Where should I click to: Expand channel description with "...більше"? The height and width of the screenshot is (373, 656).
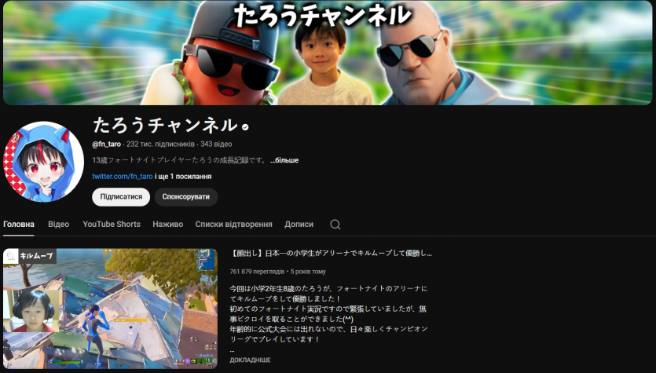point(284,160)
